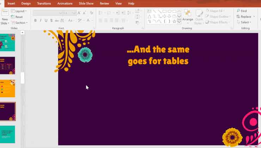
Task: Select the star shape in shapes gallery
Action: click(174, 21)
